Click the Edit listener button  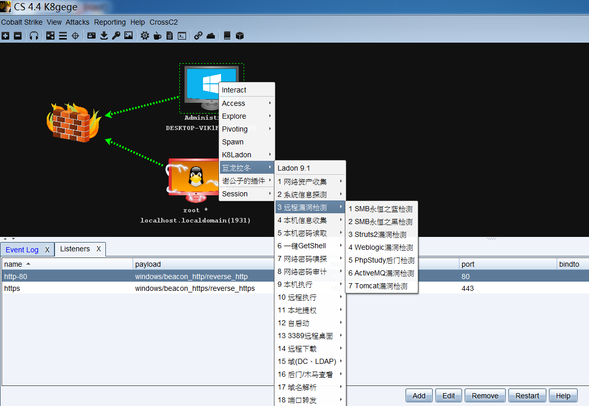click(449, 396)
